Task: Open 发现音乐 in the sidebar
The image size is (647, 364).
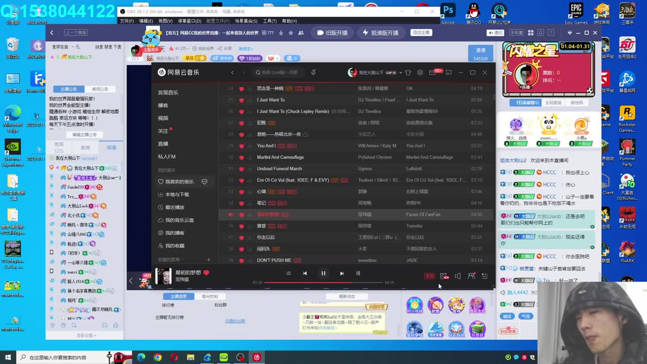Action: 168,93
